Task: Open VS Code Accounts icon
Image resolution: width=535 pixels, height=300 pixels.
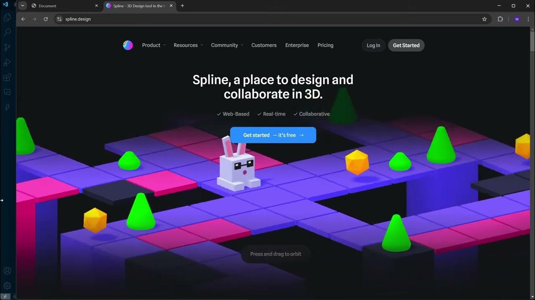Action: coord(7,271)
